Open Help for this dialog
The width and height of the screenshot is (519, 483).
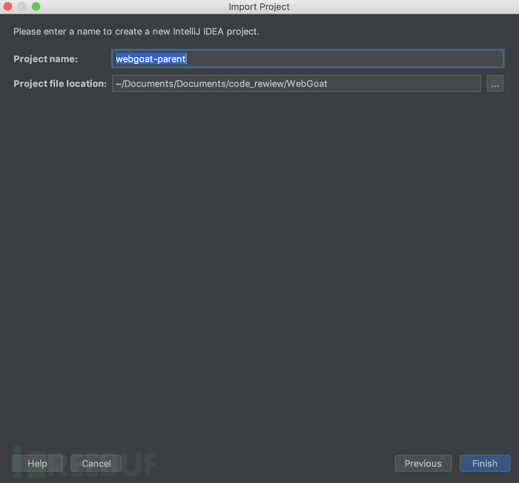(x=38, y=463)
